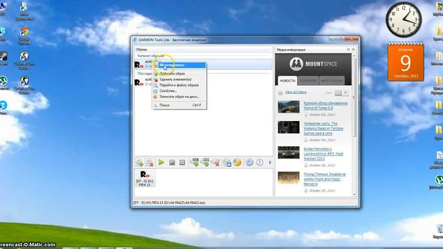This screenshot has height=249, width=443.
Task: Click the media panel scroll down arrow
Action: coord(354,194)
